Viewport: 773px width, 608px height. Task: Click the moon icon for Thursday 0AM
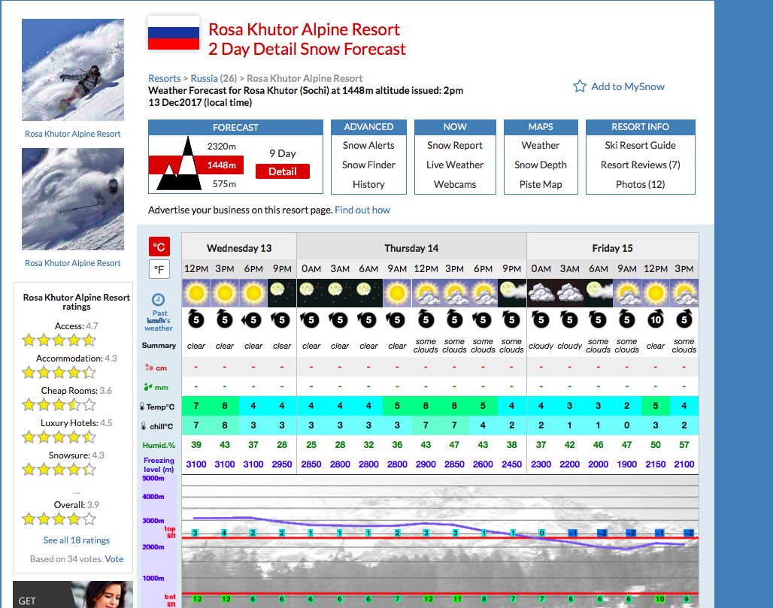point(311,292)
